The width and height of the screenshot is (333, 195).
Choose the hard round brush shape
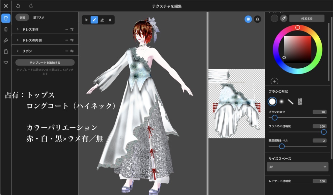tap(272, 101)
